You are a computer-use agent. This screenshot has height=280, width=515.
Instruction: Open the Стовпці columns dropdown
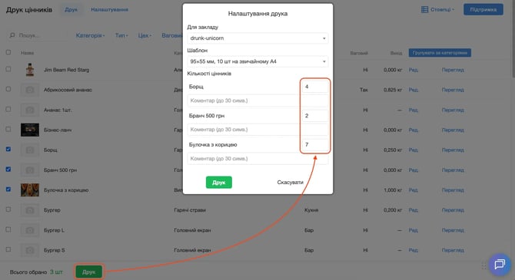(438, 9)
